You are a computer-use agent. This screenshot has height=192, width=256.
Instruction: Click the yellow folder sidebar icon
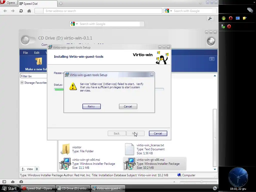(244, 18)
